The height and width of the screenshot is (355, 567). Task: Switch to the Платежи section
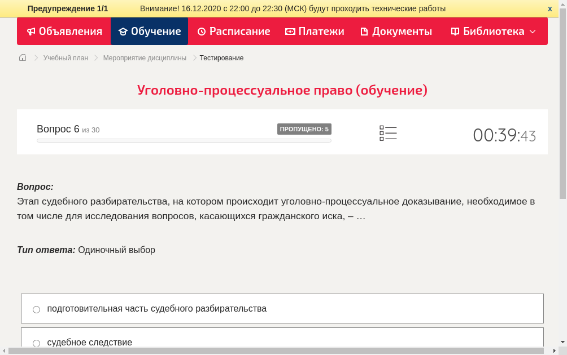314,32
